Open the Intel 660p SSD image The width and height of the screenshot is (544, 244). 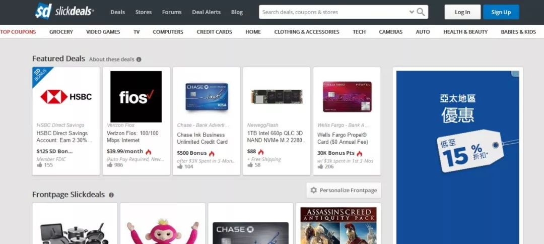(x=277, y=96)
